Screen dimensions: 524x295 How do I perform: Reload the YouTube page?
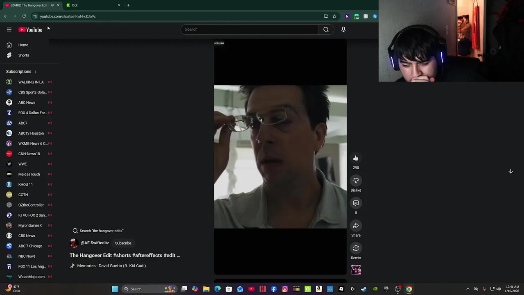(x=24, y=16)
